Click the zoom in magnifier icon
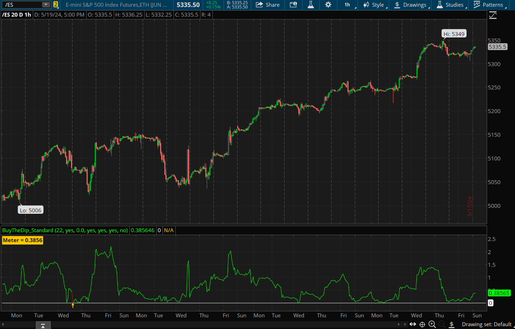Screen dimensions: 515x329 (x=432, y=324)
